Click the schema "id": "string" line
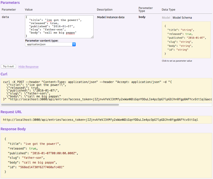Screen dimensions: 213x179 tap(178, 50)
